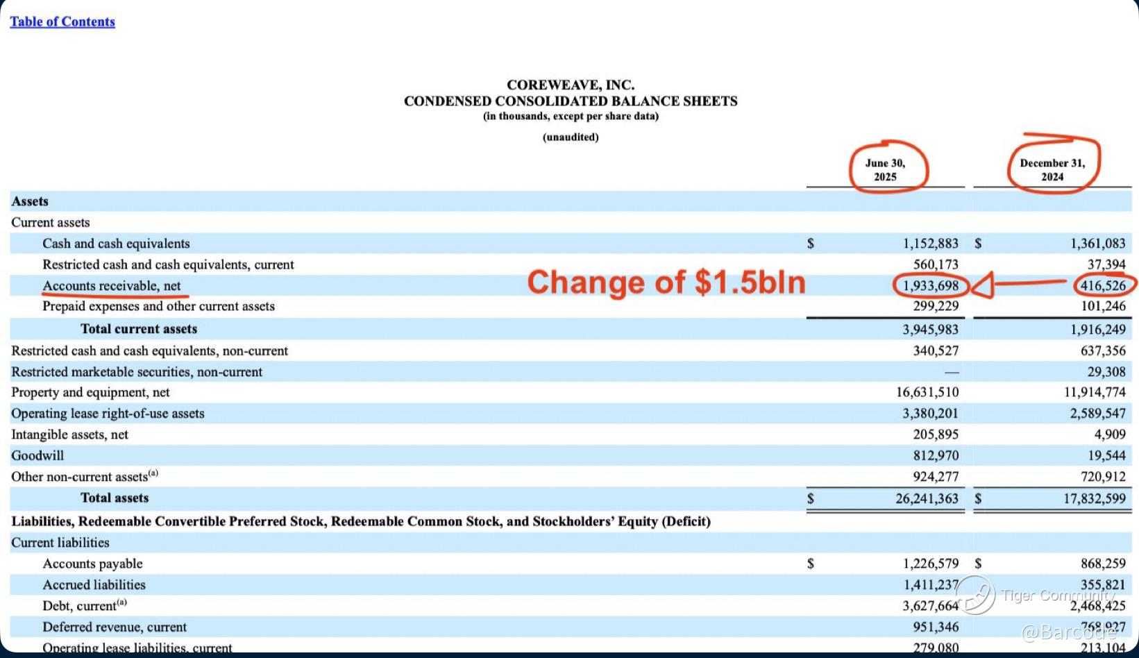Viewport: 1139px width, 658px height.
Task: Click the bold "Total assets" row label
Action: 115,498
